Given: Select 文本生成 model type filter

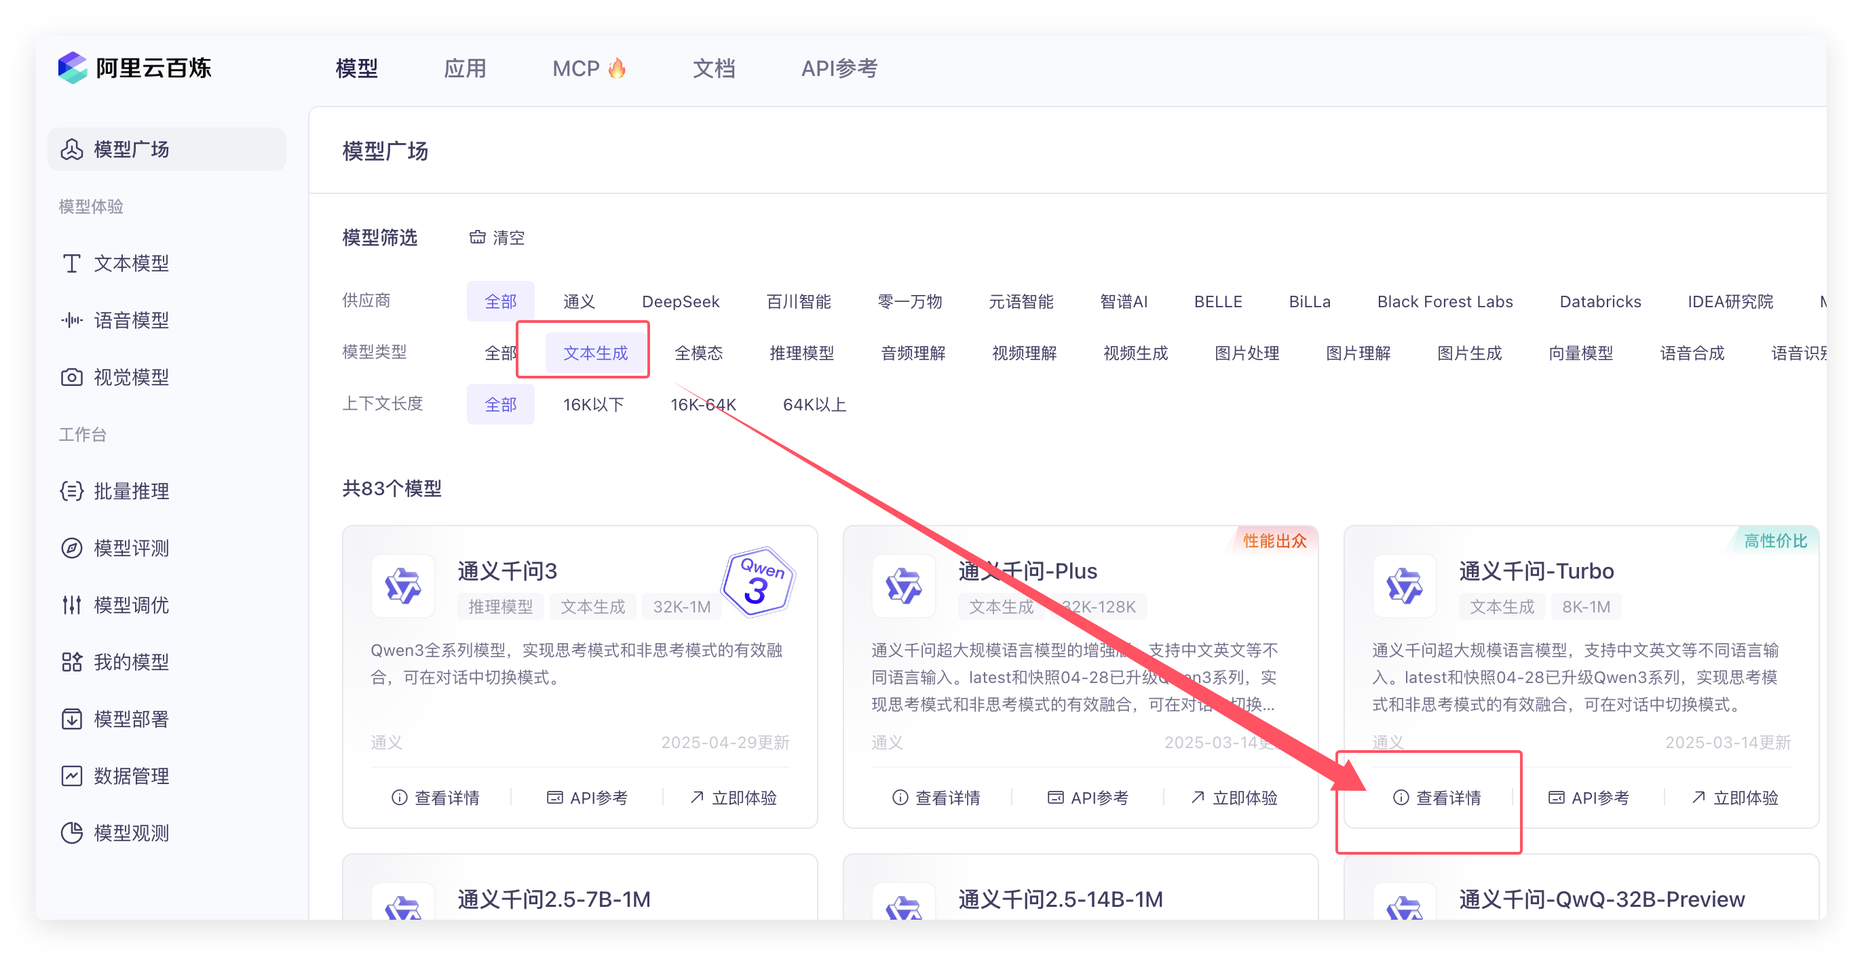Looking at the screenshot, I should point(596,353).
